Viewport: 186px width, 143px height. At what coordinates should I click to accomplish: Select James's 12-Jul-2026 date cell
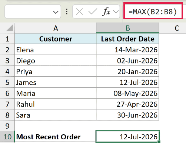coord(127,82)
